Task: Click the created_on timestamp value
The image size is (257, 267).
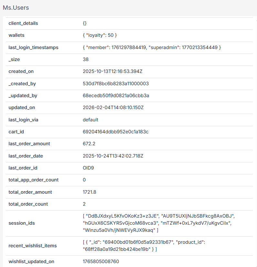Action: [x=112, y=71]
